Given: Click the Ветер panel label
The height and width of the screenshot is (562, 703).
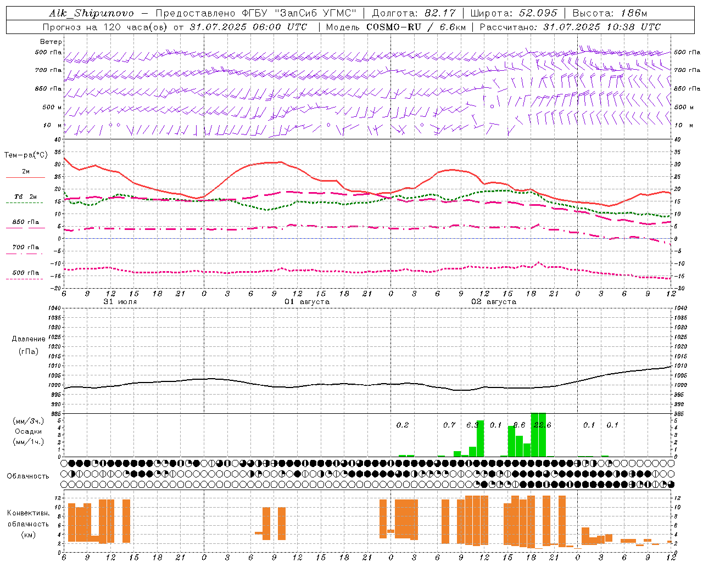Looking at the screenshot, I should tap(51, 42).
